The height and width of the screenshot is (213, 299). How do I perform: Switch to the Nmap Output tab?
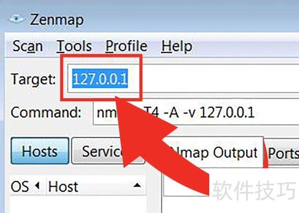[x=213, y=152]
